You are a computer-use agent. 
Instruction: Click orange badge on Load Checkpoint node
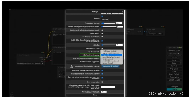(x=44, y=53)
